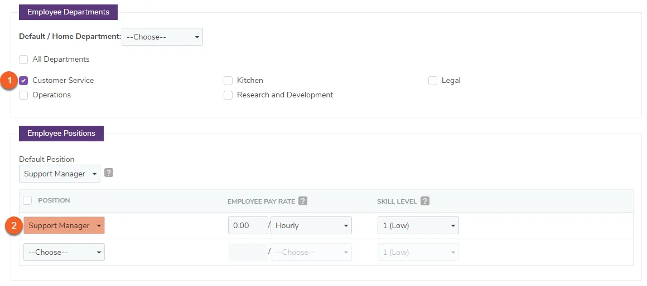The height and width of the screenshot is (286, 647).
Task: Click the EMPLOYEE PAY RATE column header
Action: tap(262, 201)
